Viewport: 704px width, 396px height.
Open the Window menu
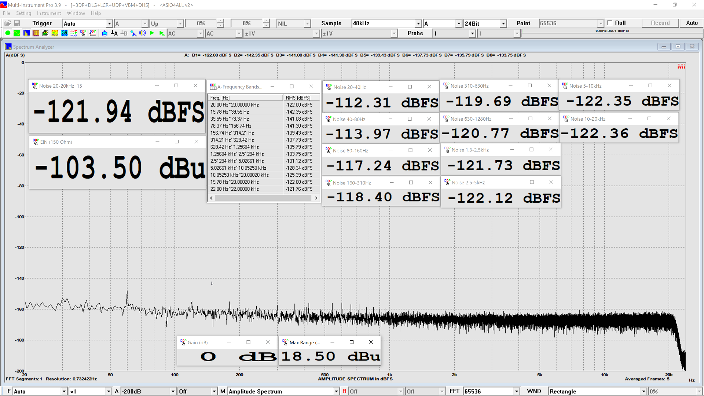[76, 13]
